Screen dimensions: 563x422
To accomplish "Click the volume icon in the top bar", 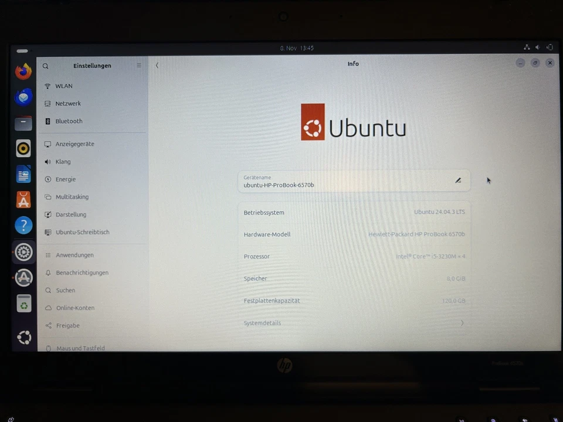I will tap(537, 47).
